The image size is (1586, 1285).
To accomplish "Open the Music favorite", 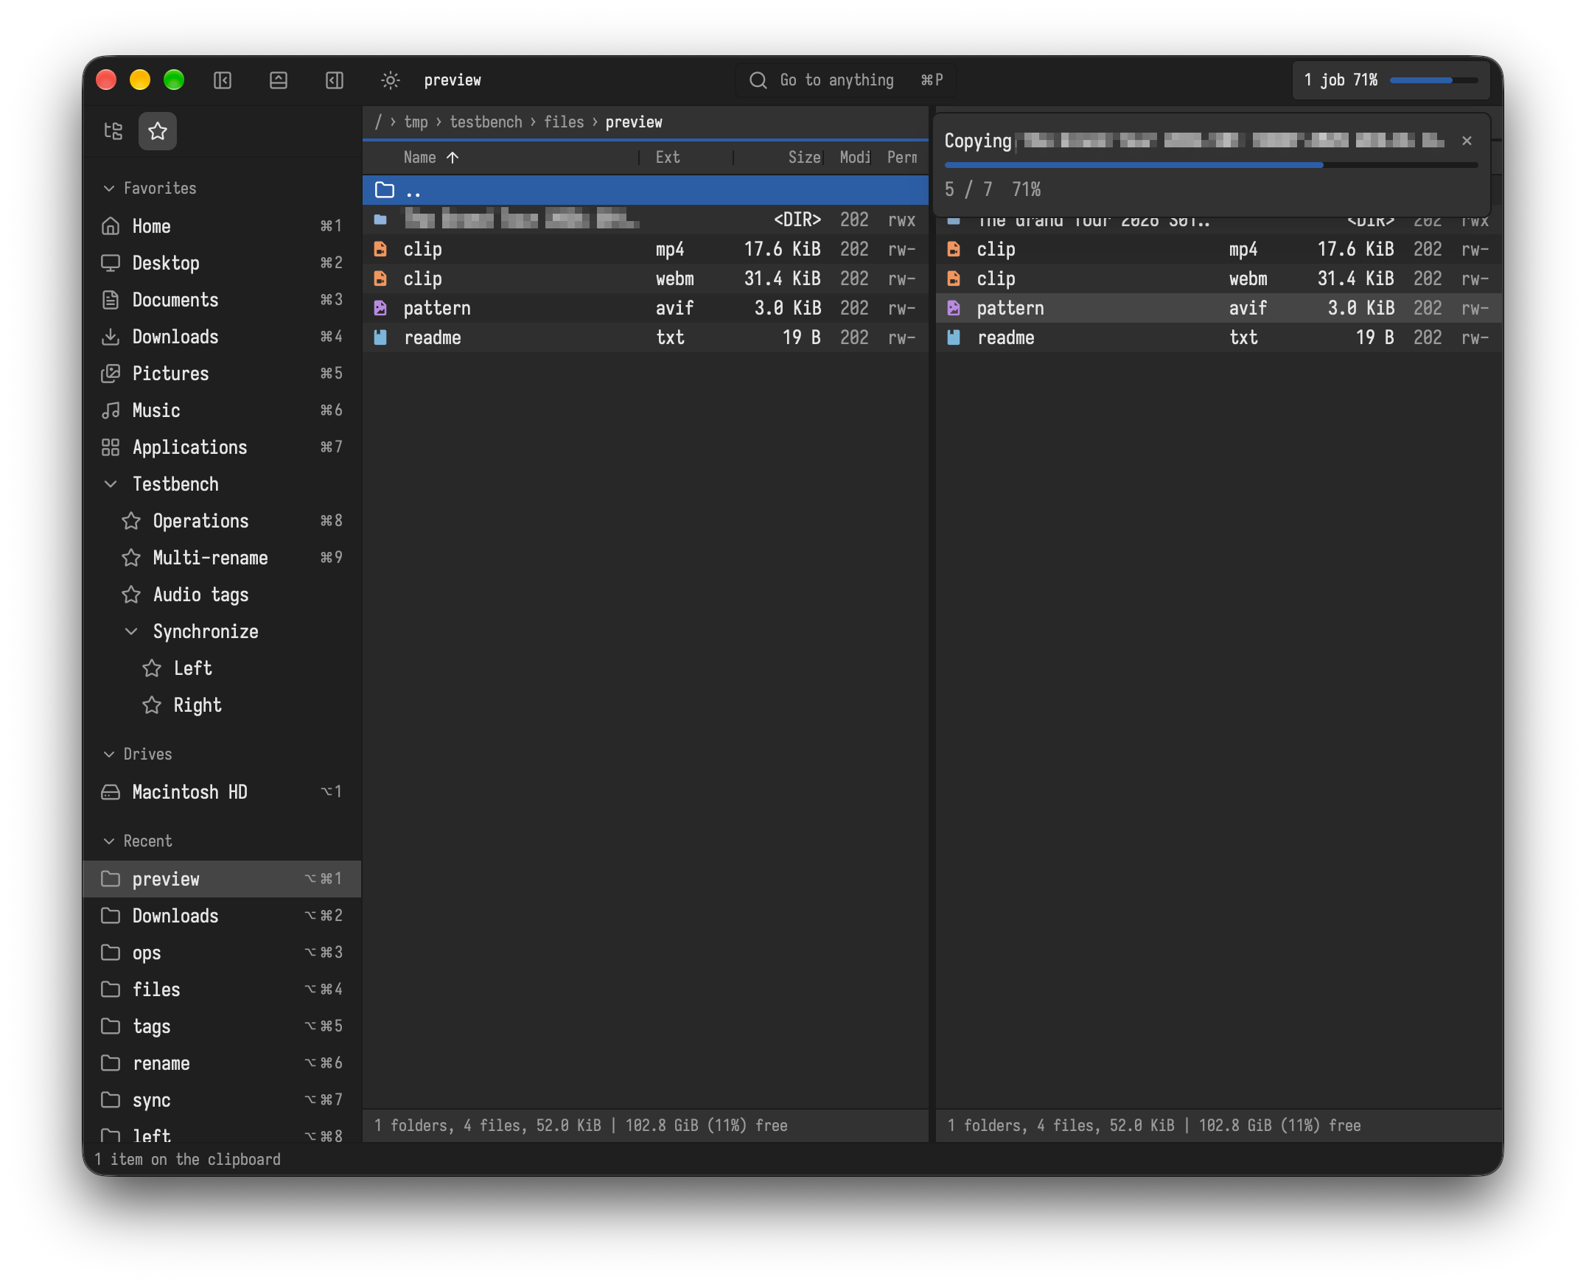I will [x=222, y=411].
